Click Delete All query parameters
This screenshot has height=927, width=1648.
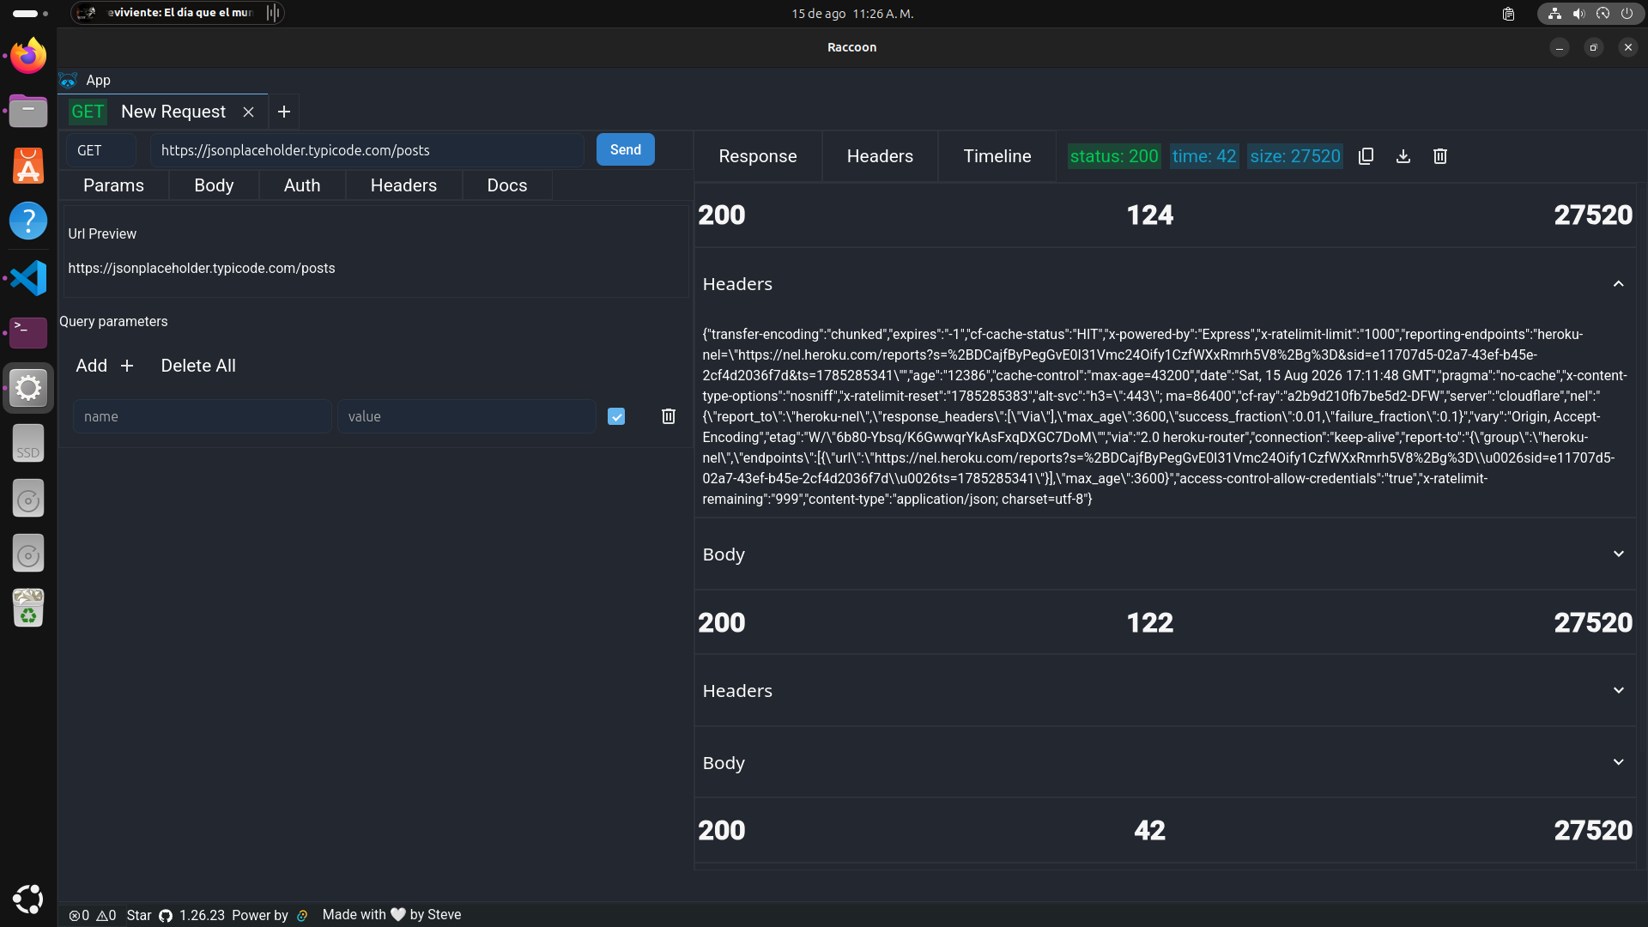[x=198, y=366]
